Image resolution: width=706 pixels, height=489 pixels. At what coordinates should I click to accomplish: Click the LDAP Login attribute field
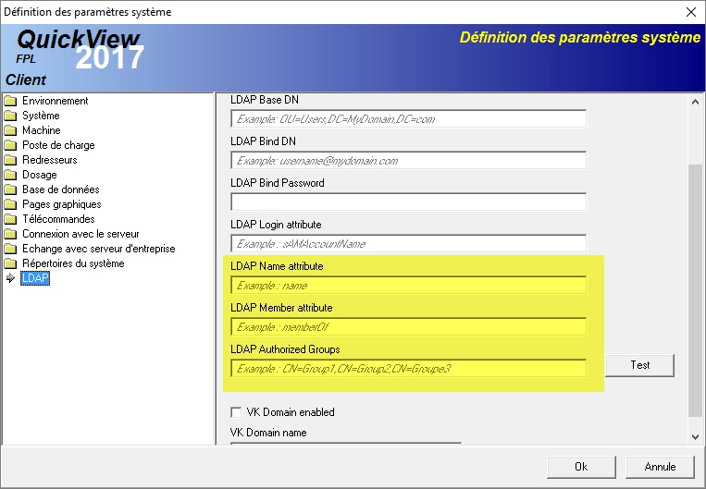[408, 244]
